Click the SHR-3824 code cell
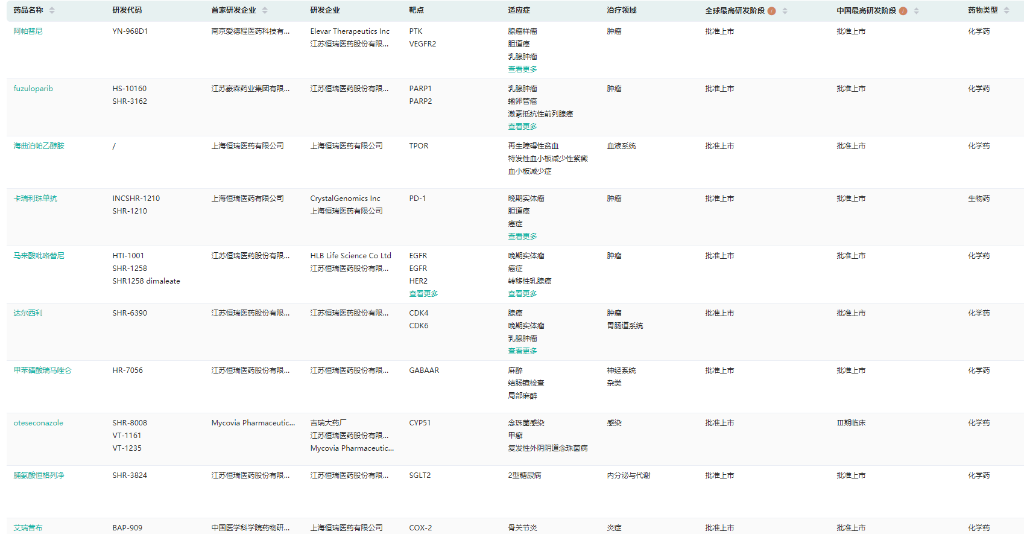Viewport: 1024px width, 534px height. point(130,475)
